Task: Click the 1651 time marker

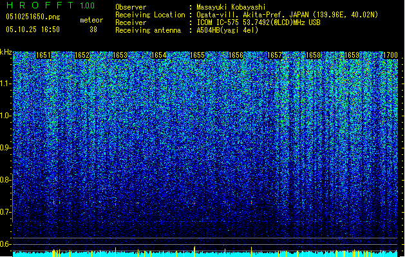Action: click(x=43, y=55)
